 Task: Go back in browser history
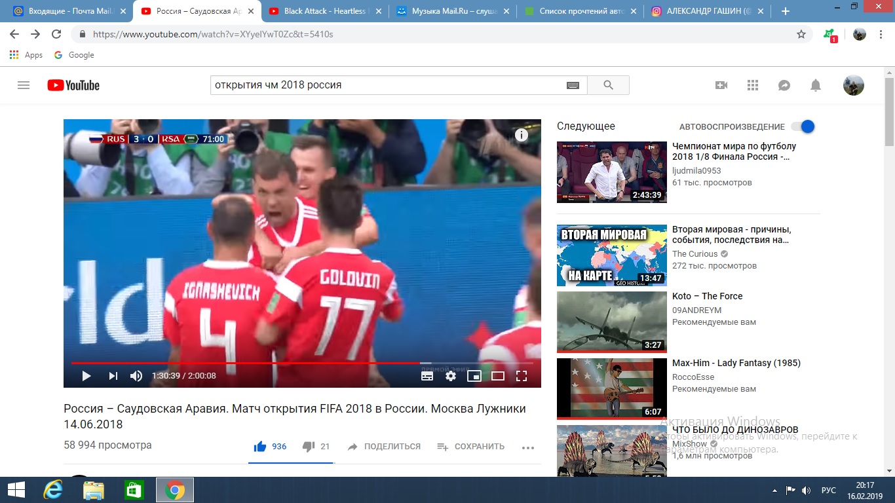point(14,34)
